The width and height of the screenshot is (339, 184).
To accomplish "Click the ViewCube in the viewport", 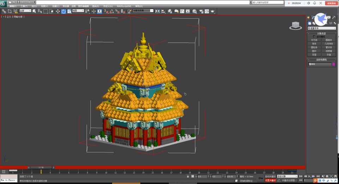I will coord(295,25).
